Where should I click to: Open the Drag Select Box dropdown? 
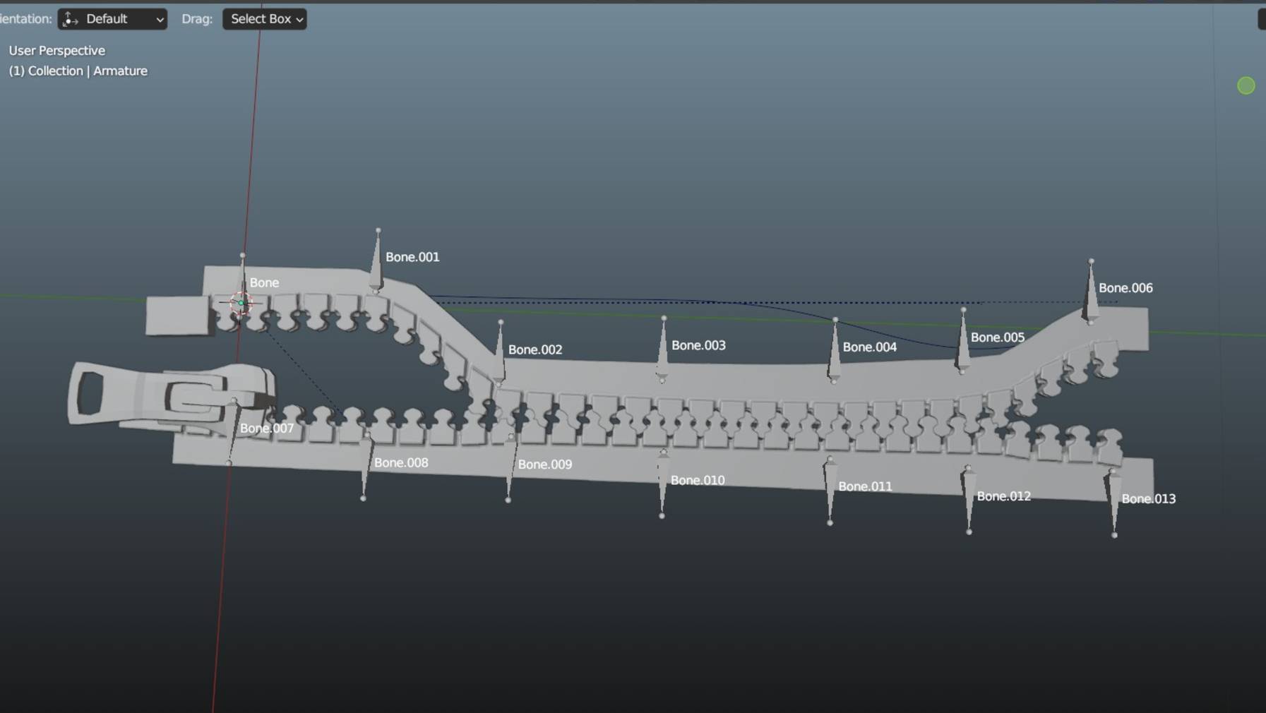click(x=265, y=19)
